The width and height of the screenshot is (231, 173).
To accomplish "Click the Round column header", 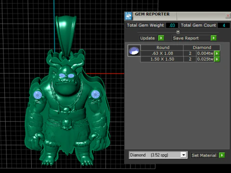I will coord(162,48).
